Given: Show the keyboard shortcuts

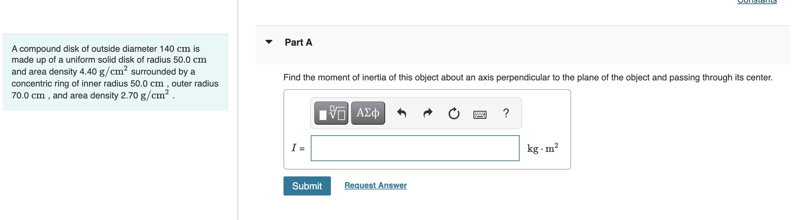Looking at the screenshot, I should pyautogui.click(x=480, y=114).
